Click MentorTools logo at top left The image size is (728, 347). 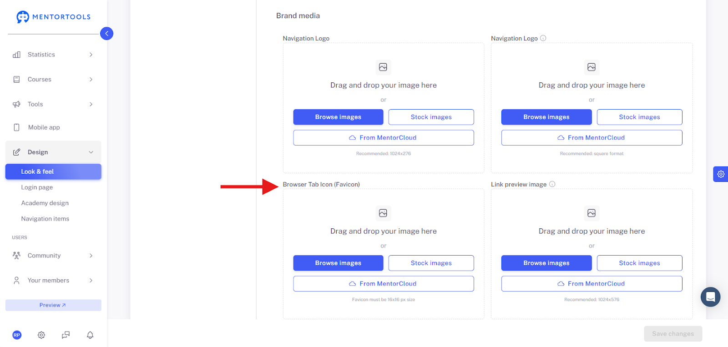pyautogui.click(x=54, y=17)
